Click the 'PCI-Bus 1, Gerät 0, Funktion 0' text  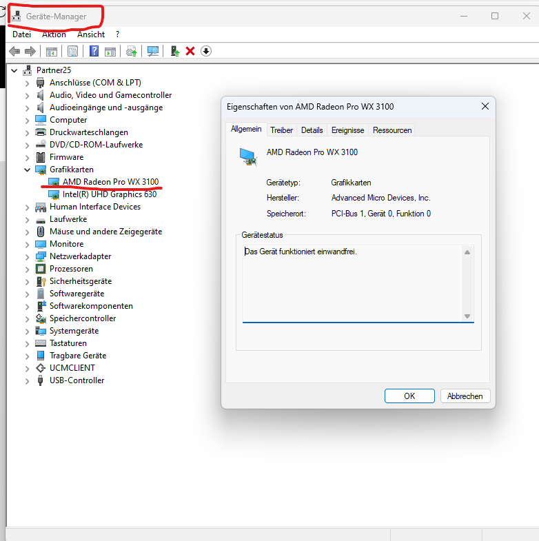coord(381,214)
